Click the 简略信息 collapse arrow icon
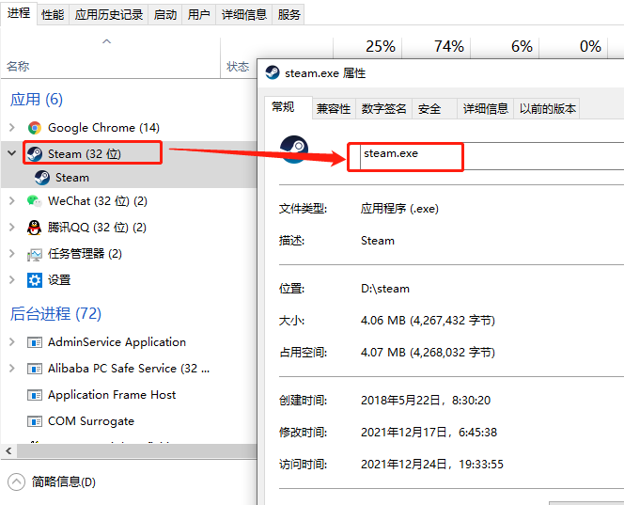The width and height of the screenshot is (624, 505). 16,482
